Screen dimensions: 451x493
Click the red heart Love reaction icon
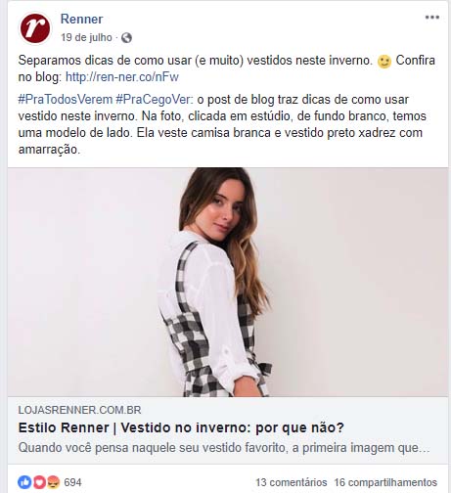pos(39,482)
